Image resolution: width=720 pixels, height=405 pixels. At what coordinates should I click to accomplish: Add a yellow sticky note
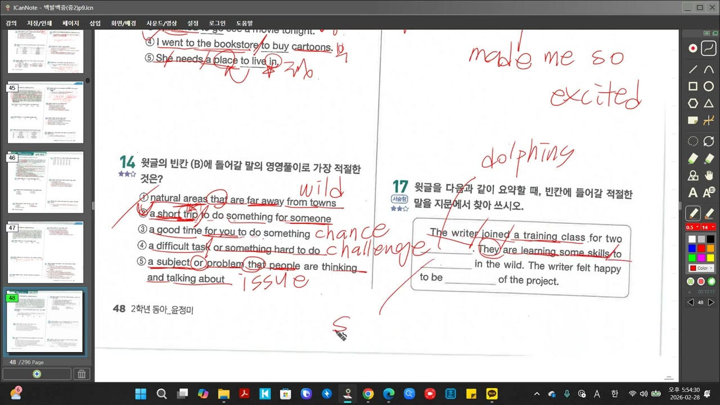pyautogui.click(x=693, y=120)
